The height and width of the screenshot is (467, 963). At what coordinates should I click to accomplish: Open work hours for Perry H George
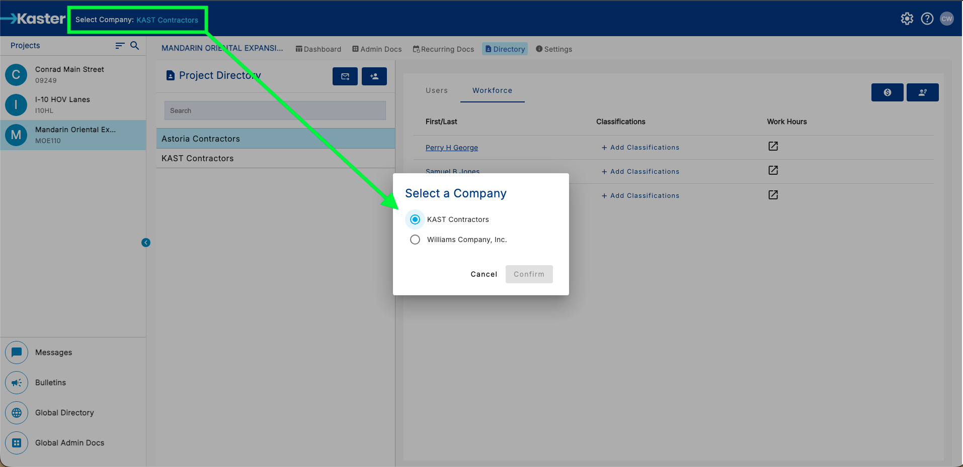coord(773,146)
